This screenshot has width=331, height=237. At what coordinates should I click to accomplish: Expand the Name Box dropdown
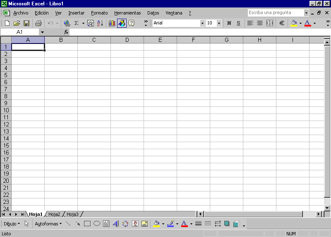[43, 32]
